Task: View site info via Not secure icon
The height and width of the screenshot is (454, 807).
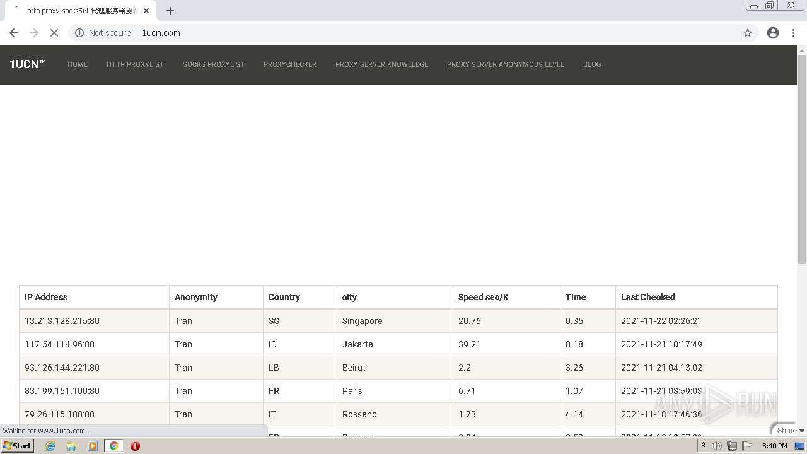Action: point(79,33)
